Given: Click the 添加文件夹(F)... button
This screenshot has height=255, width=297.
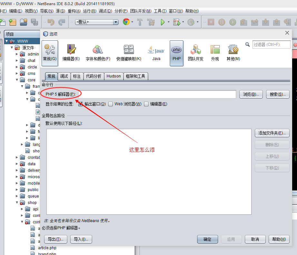Looking at the screenshot, I should [x=272, y=133].
